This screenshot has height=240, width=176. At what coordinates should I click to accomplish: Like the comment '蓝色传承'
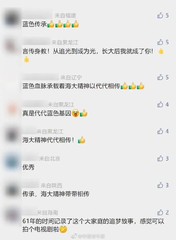point(160,15)
